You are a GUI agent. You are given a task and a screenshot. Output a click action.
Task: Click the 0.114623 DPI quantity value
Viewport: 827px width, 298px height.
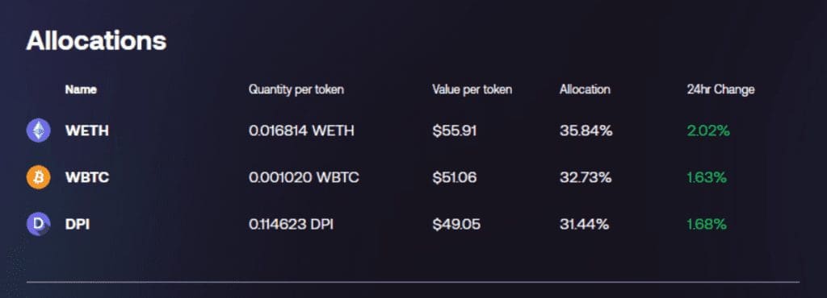click(291, 224)
